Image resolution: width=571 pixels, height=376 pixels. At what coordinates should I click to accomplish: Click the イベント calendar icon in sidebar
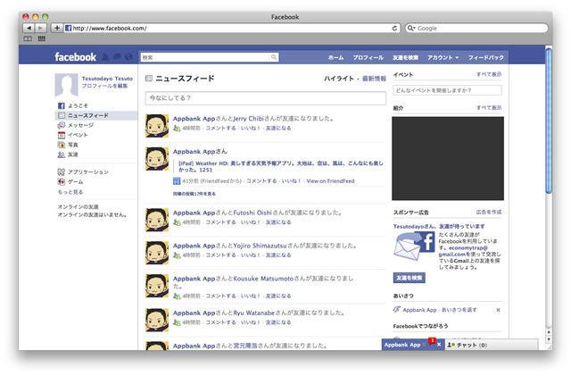[x=62, y=135]
